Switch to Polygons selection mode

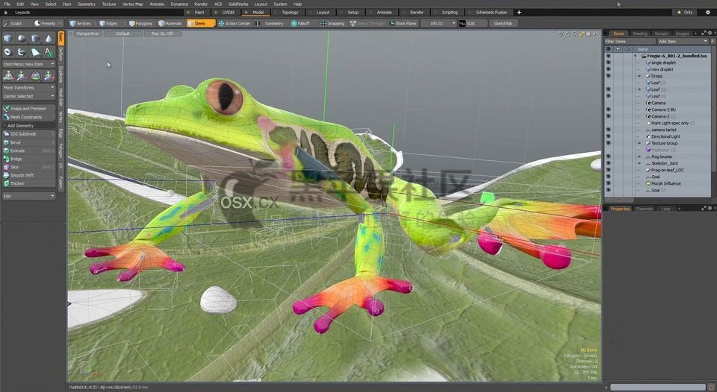click(141, 23)
